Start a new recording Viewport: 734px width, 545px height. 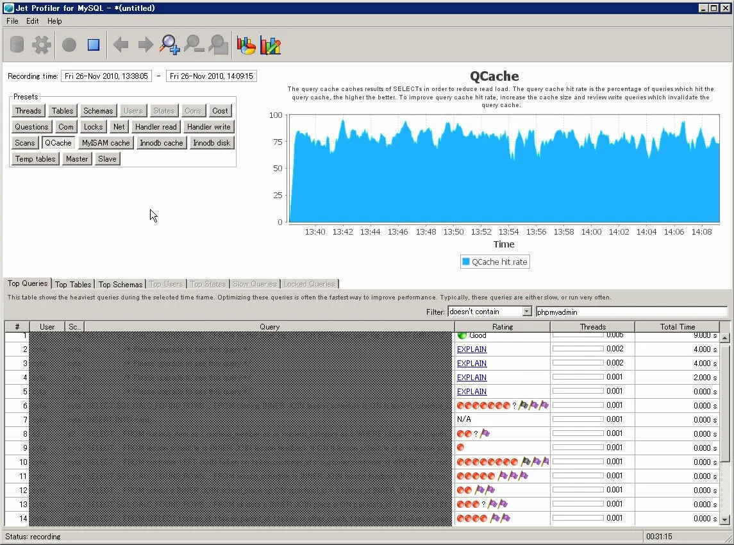pos(67,44)
